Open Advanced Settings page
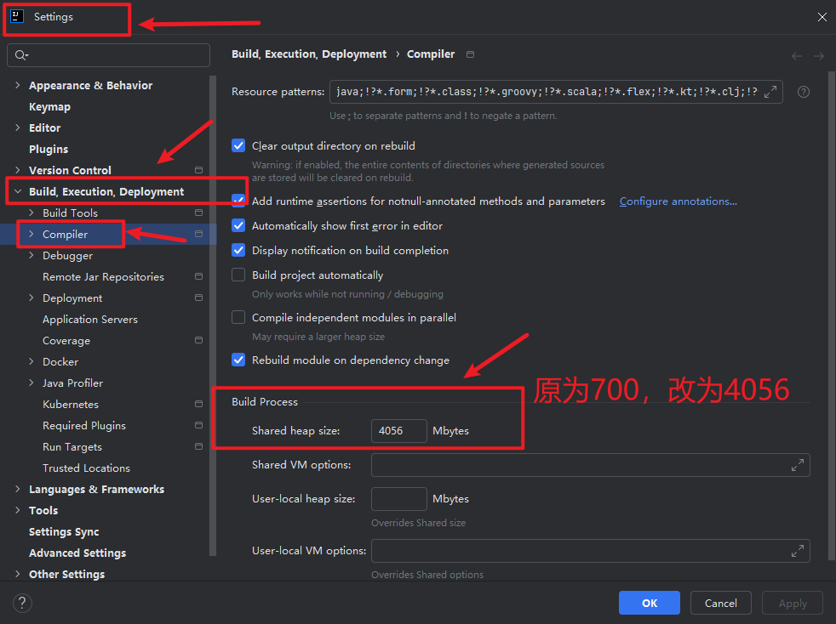Image resolution: width=836 pixels, height=624 pixels. coord(77,553)
